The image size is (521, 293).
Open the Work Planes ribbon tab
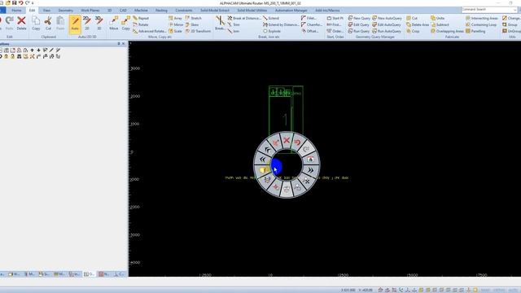point(90,11)
